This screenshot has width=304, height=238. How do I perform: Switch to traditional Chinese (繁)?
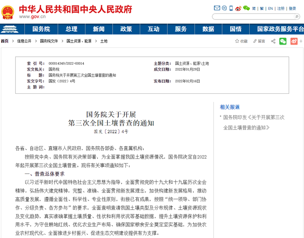[261, 9]
